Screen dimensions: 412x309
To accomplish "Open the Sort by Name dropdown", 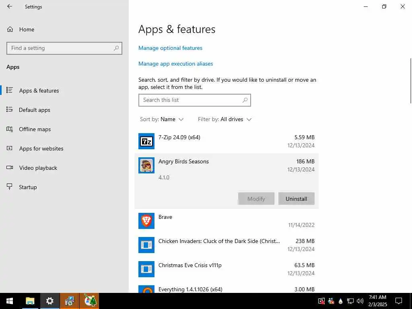I will pos(162,119).
